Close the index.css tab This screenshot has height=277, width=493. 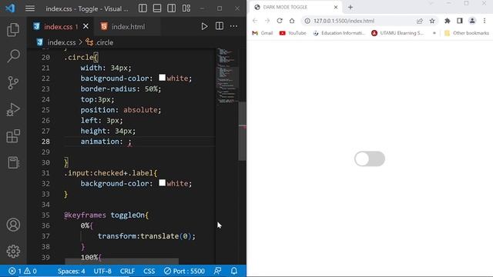coord(86,26)
